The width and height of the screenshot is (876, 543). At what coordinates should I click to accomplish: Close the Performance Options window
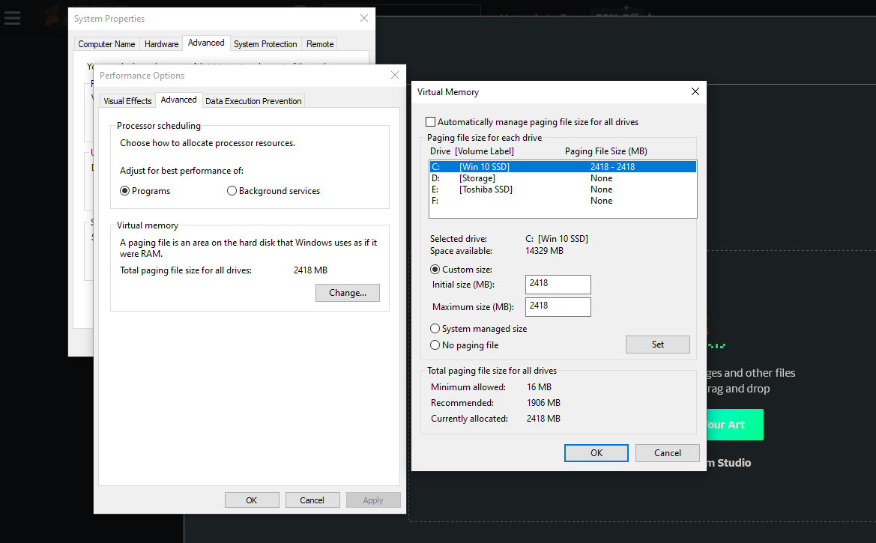pyautogui.click(x=394, y=75)
